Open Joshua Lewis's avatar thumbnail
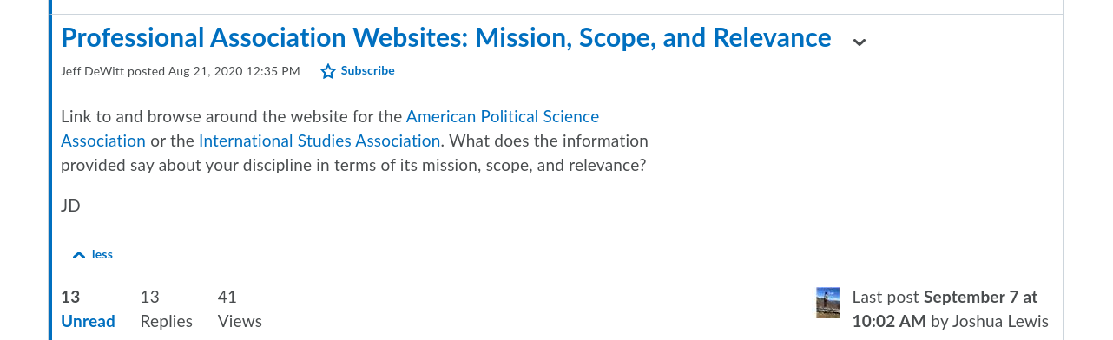Screen dimensions: 1113x340 click(828, 303)
